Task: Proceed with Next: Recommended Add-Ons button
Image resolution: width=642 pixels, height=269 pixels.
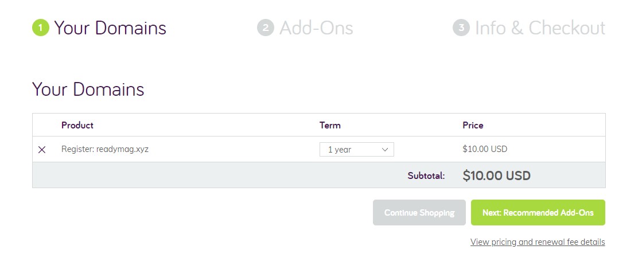Action: [538, 213]
